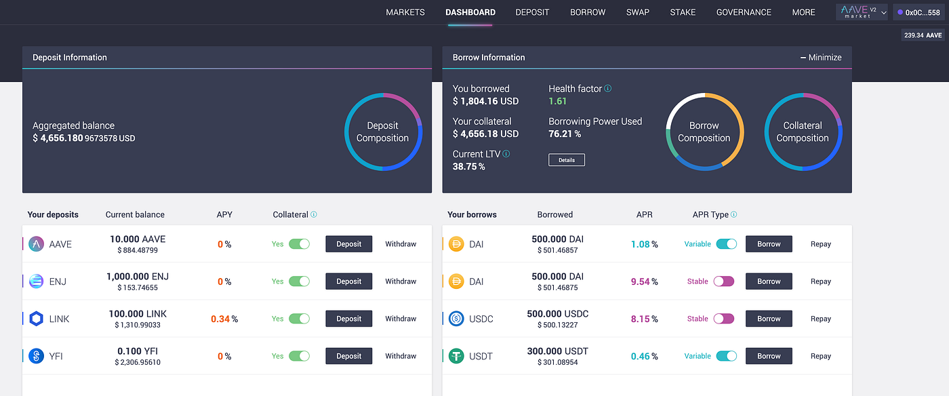Switch first DAI loan APR from Variable

click(727, 243)
